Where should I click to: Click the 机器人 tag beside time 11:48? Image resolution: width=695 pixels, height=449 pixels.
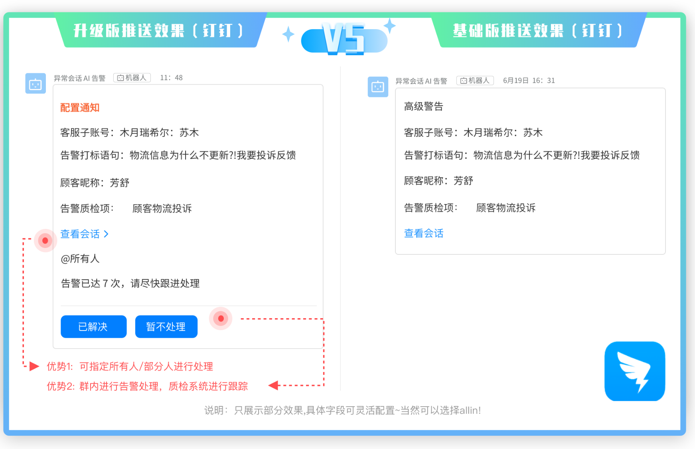(x=132, y=78)
